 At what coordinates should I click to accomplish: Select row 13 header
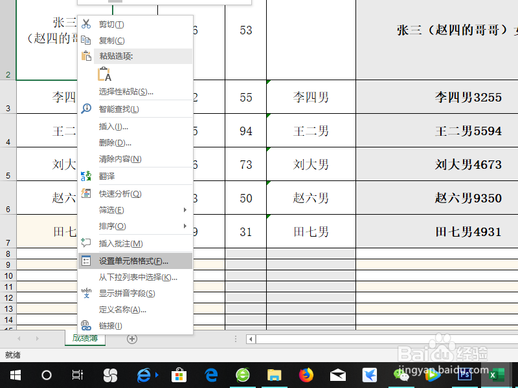coord(8,308)
